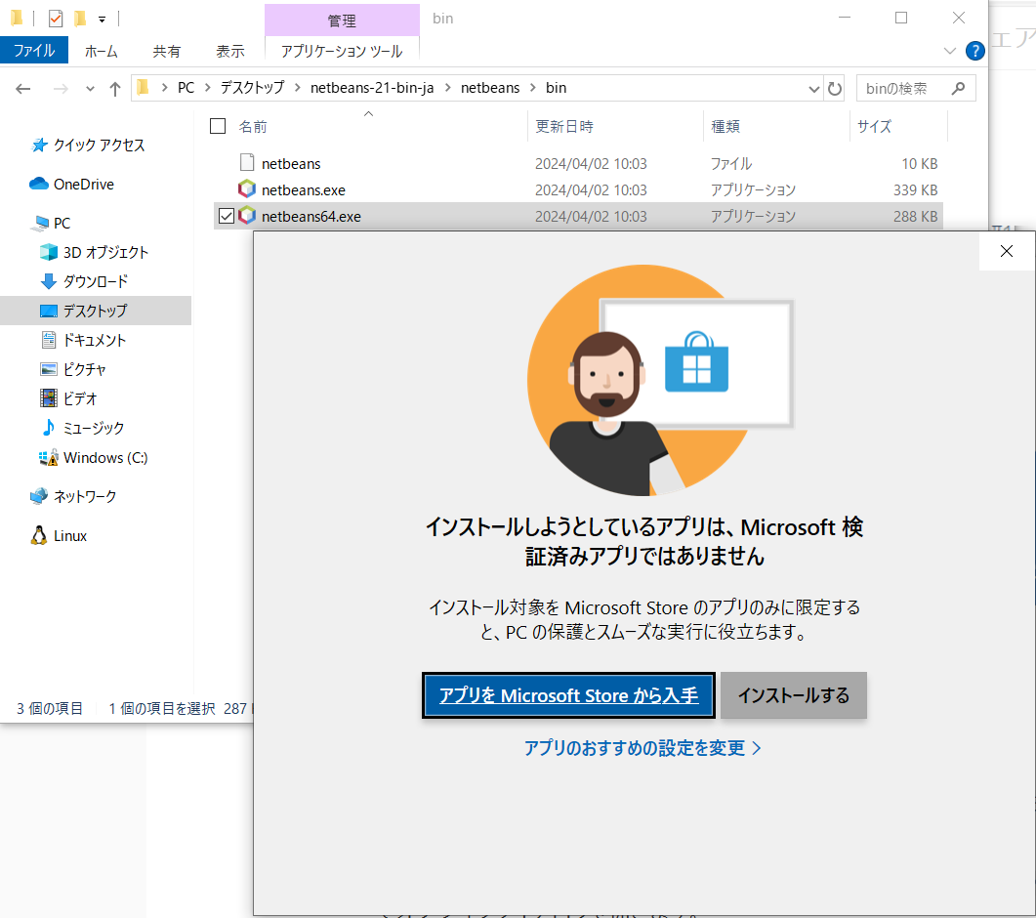Select the netbeans file row name
Screen dimensions: 1036x918
(x=291, y=163)
